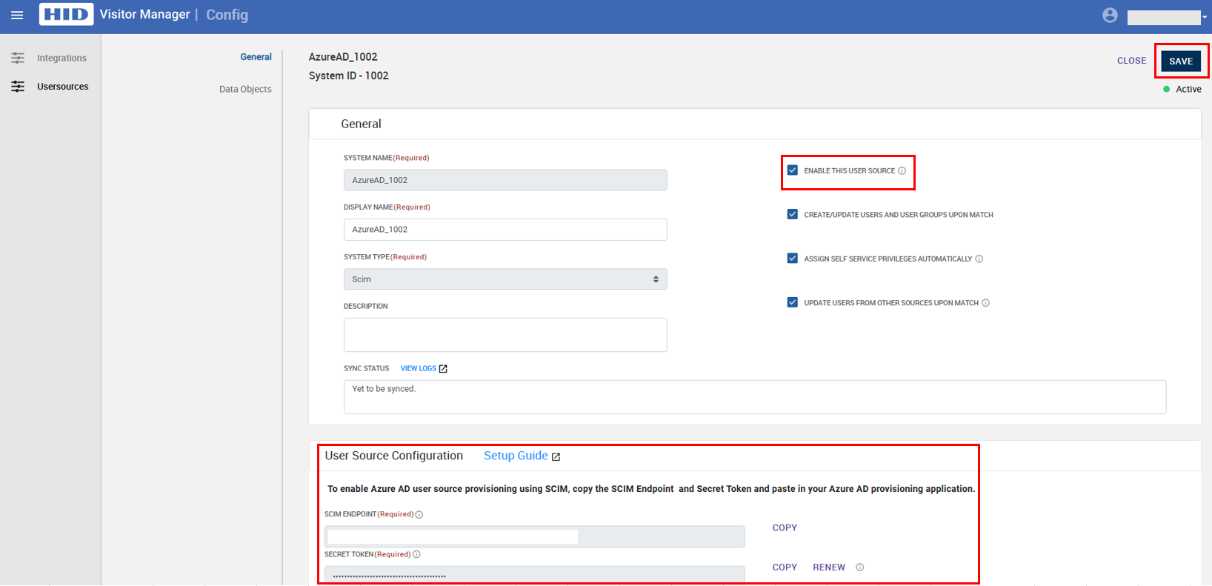1212x586 pixels.
Task: Click the System Name field
Action: tap(505, 180)
